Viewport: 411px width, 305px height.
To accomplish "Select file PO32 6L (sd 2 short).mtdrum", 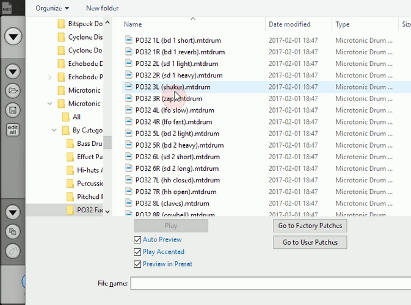I will click(178, 157).
